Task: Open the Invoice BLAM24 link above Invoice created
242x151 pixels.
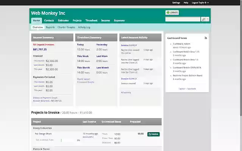Action: (129, 79)
